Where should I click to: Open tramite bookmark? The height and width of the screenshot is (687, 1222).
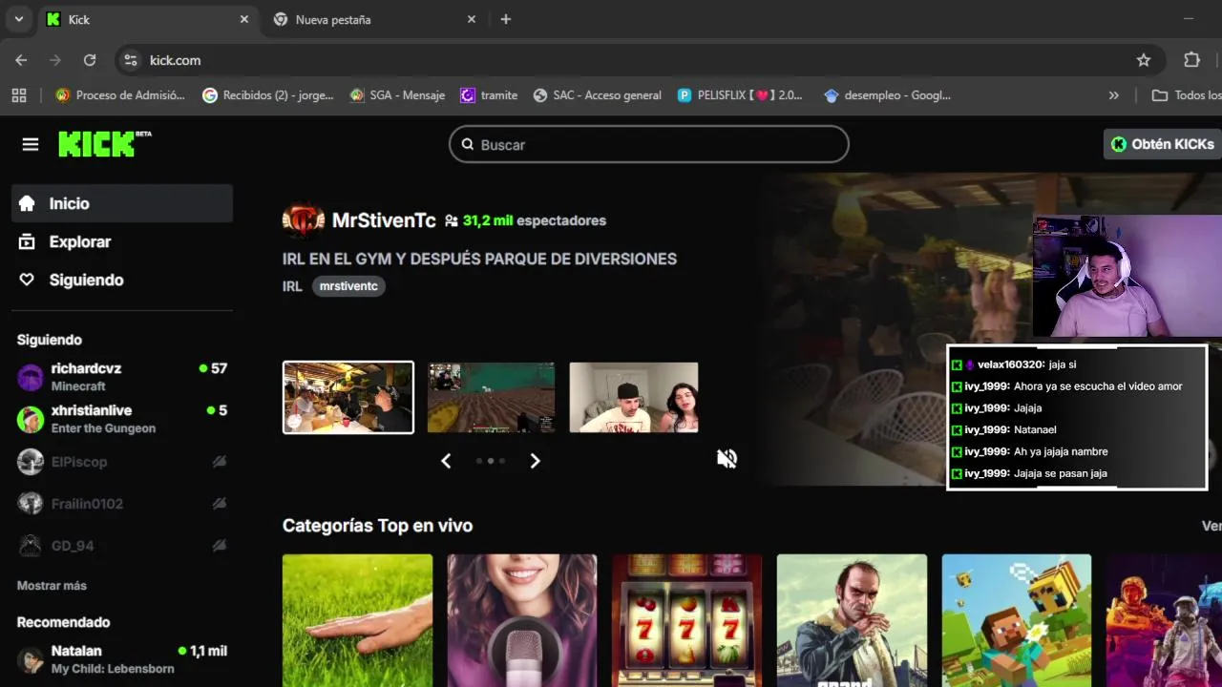pyautogui.click(x=489, y=95)
